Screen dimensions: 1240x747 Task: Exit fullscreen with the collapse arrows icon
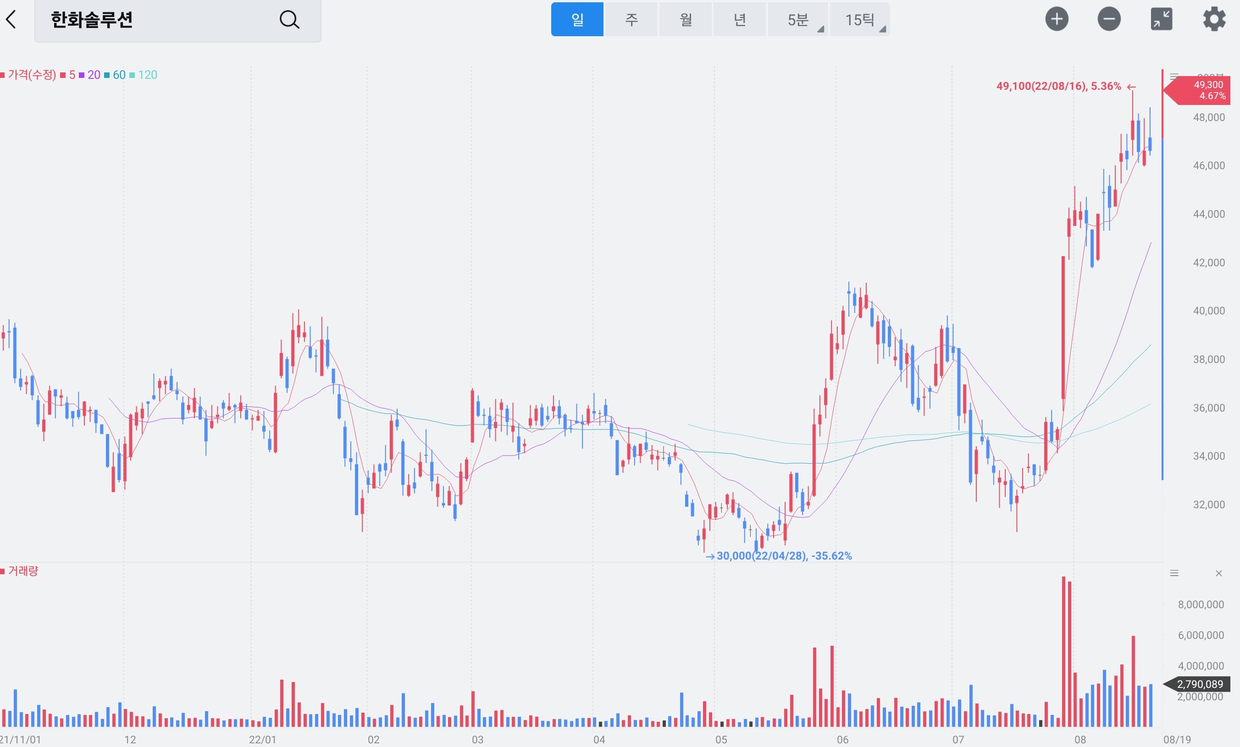tap(1161, 19)
